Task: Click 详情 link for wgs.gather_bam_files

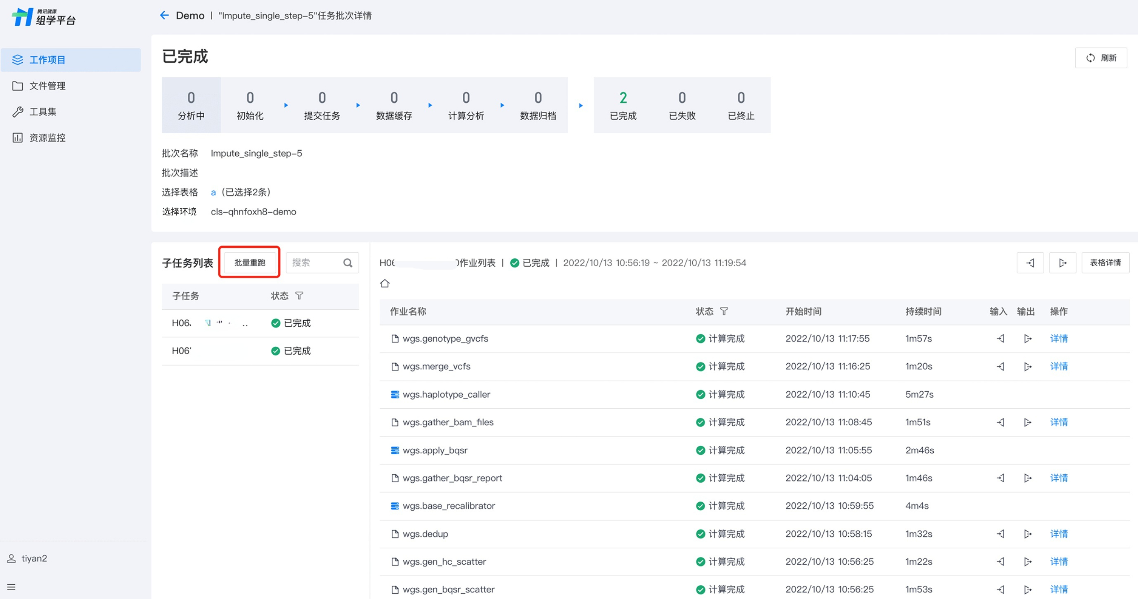Action: 1058,422
